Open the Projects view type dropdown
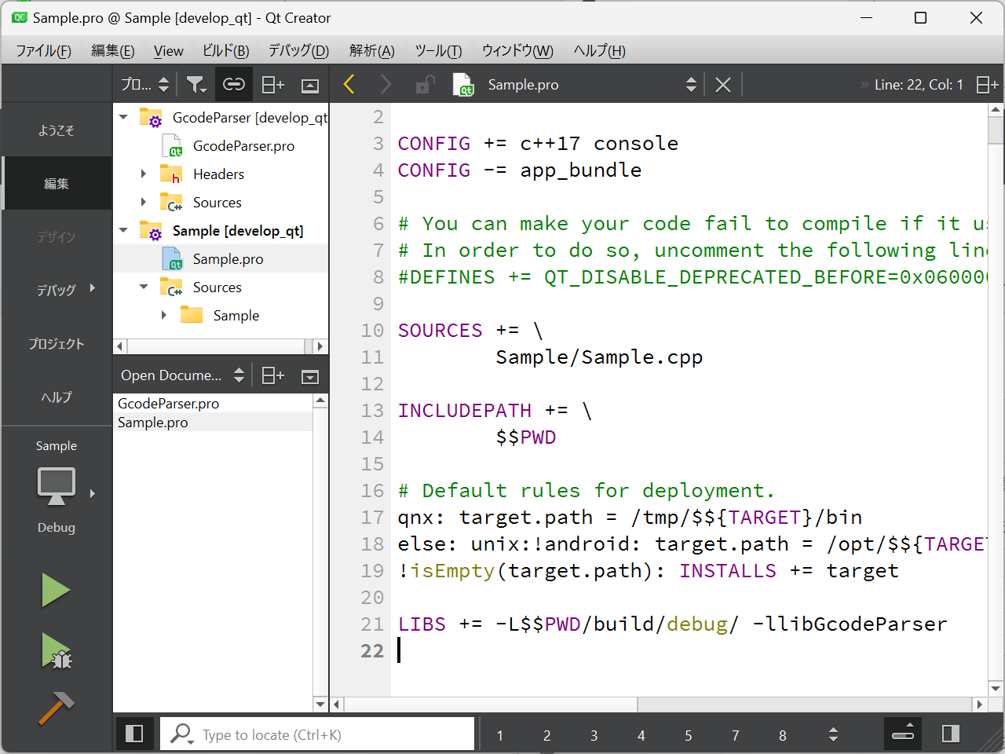Screen dimensions: 1005x754 [x=145, y=84]
